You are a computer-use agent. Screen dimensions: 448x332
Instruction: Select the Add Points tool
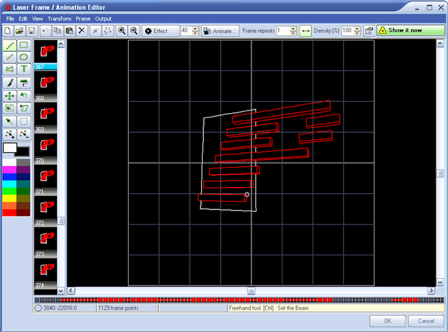[10, 134]
